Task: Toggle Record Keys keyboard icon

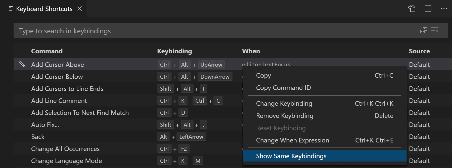Action: (411, 30)
